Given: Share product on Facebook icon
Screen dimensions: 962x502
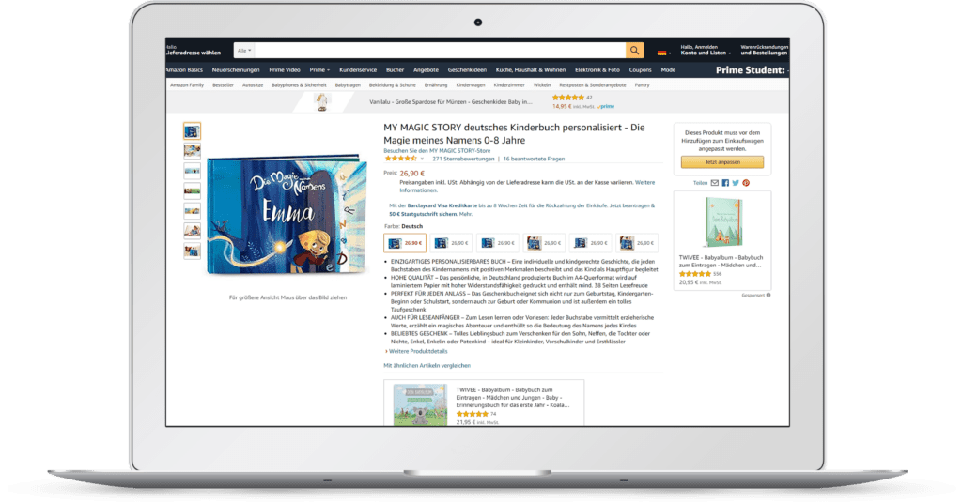Looking at the screenshot, I should click(x=725, y=183).
